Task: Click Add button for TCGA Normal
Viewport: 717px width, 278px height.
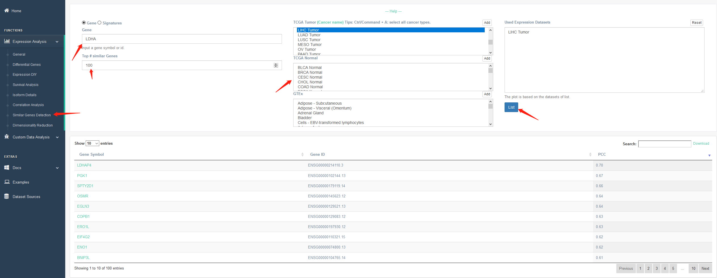Action: pyautogui.click(x=487, y=58)
